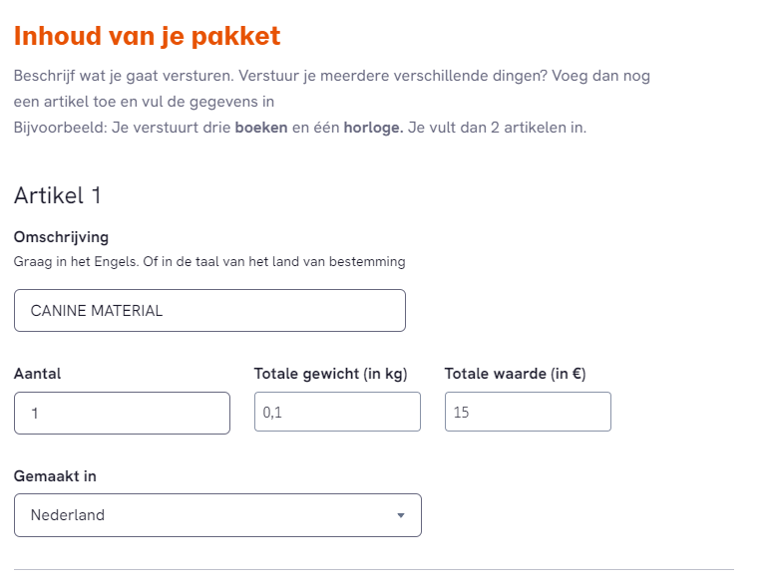Click the dropdown arrow beside Nederland
The height and width of the screenshot is (585, 773).
401,515
